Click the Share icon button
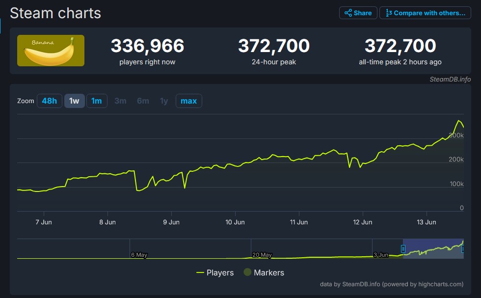The height and width of the screenshot is (298, 481). tap(358, 13)
